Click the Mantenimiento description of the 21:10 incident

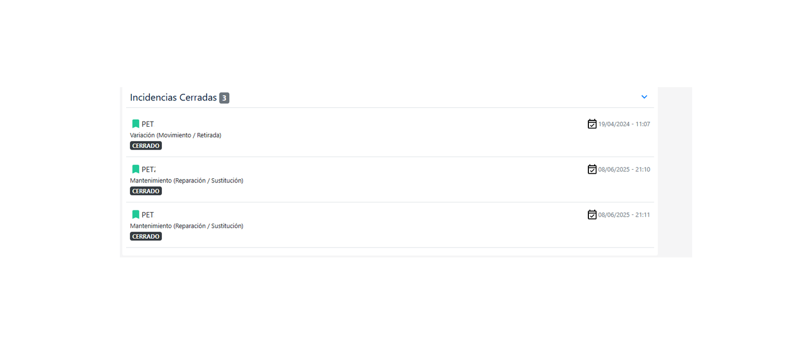click(186, 181)
